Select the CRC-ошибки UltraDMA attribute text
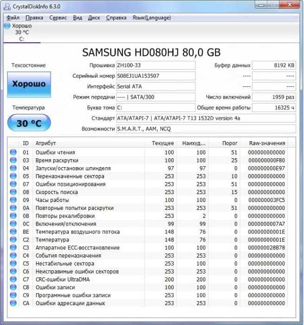The width and height of the screenshot is (304, 325). (63, 279)
